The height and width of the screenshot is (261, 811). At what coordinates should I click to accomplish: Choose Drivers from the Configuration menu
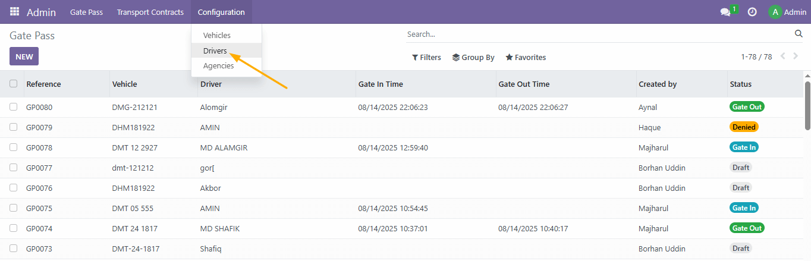point(215,51)
